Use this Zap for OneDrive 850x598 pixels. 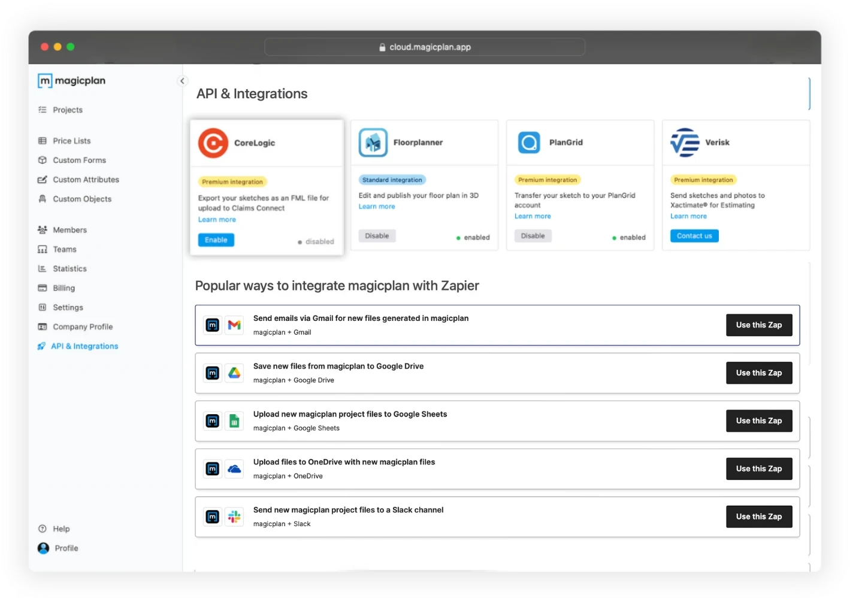pos(759,469)
